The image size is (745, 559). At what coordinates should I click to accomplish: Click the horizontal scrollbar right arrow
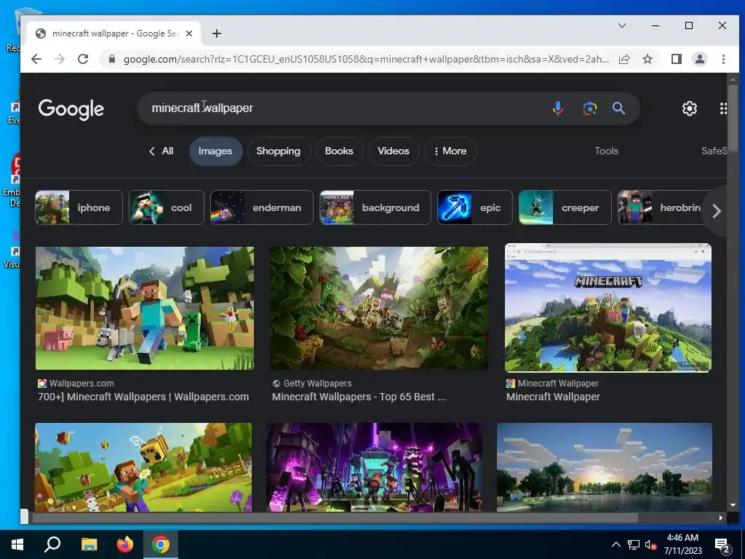click(721, 518)
